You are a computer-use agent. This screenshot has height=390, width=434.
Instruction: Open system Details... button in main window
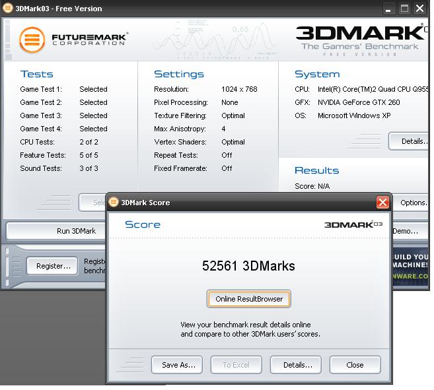(x=408, y=141)
